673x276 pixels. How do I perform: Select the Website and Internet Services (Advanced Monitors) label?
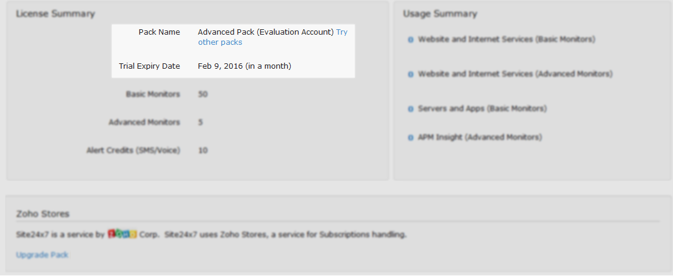(x=515, y=74)
